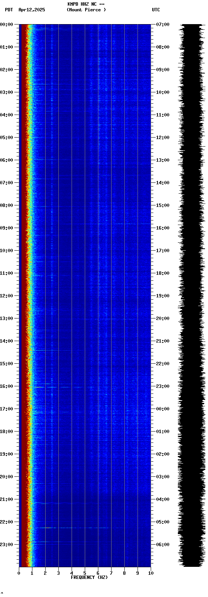Click the PDT timezone label
Image resolution: width=208 pixels, height=597 pixels.
pyautogui.click(x=9, y=10)
